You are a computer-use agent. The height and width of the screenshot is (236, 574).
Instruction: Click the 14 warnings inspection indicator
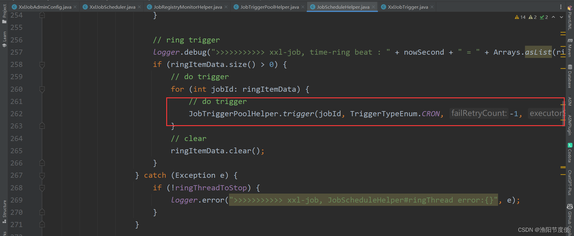tap(520, 17)
